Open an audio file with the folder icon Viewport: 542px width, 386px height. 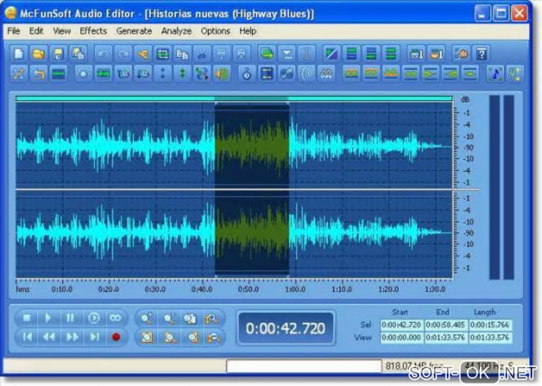(38, 54)
